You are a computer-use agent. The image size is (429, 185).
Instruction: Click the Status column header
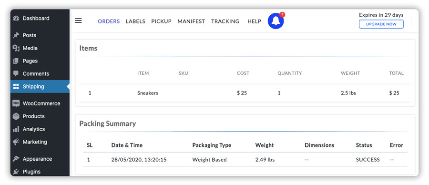pos(364,145)
